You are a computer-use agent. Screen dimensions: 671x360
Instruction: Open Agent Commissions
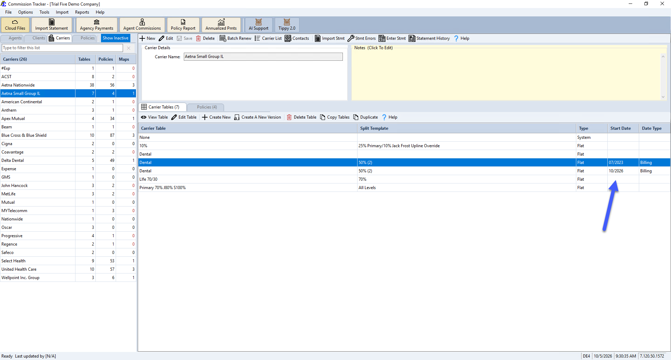(142, 25)
